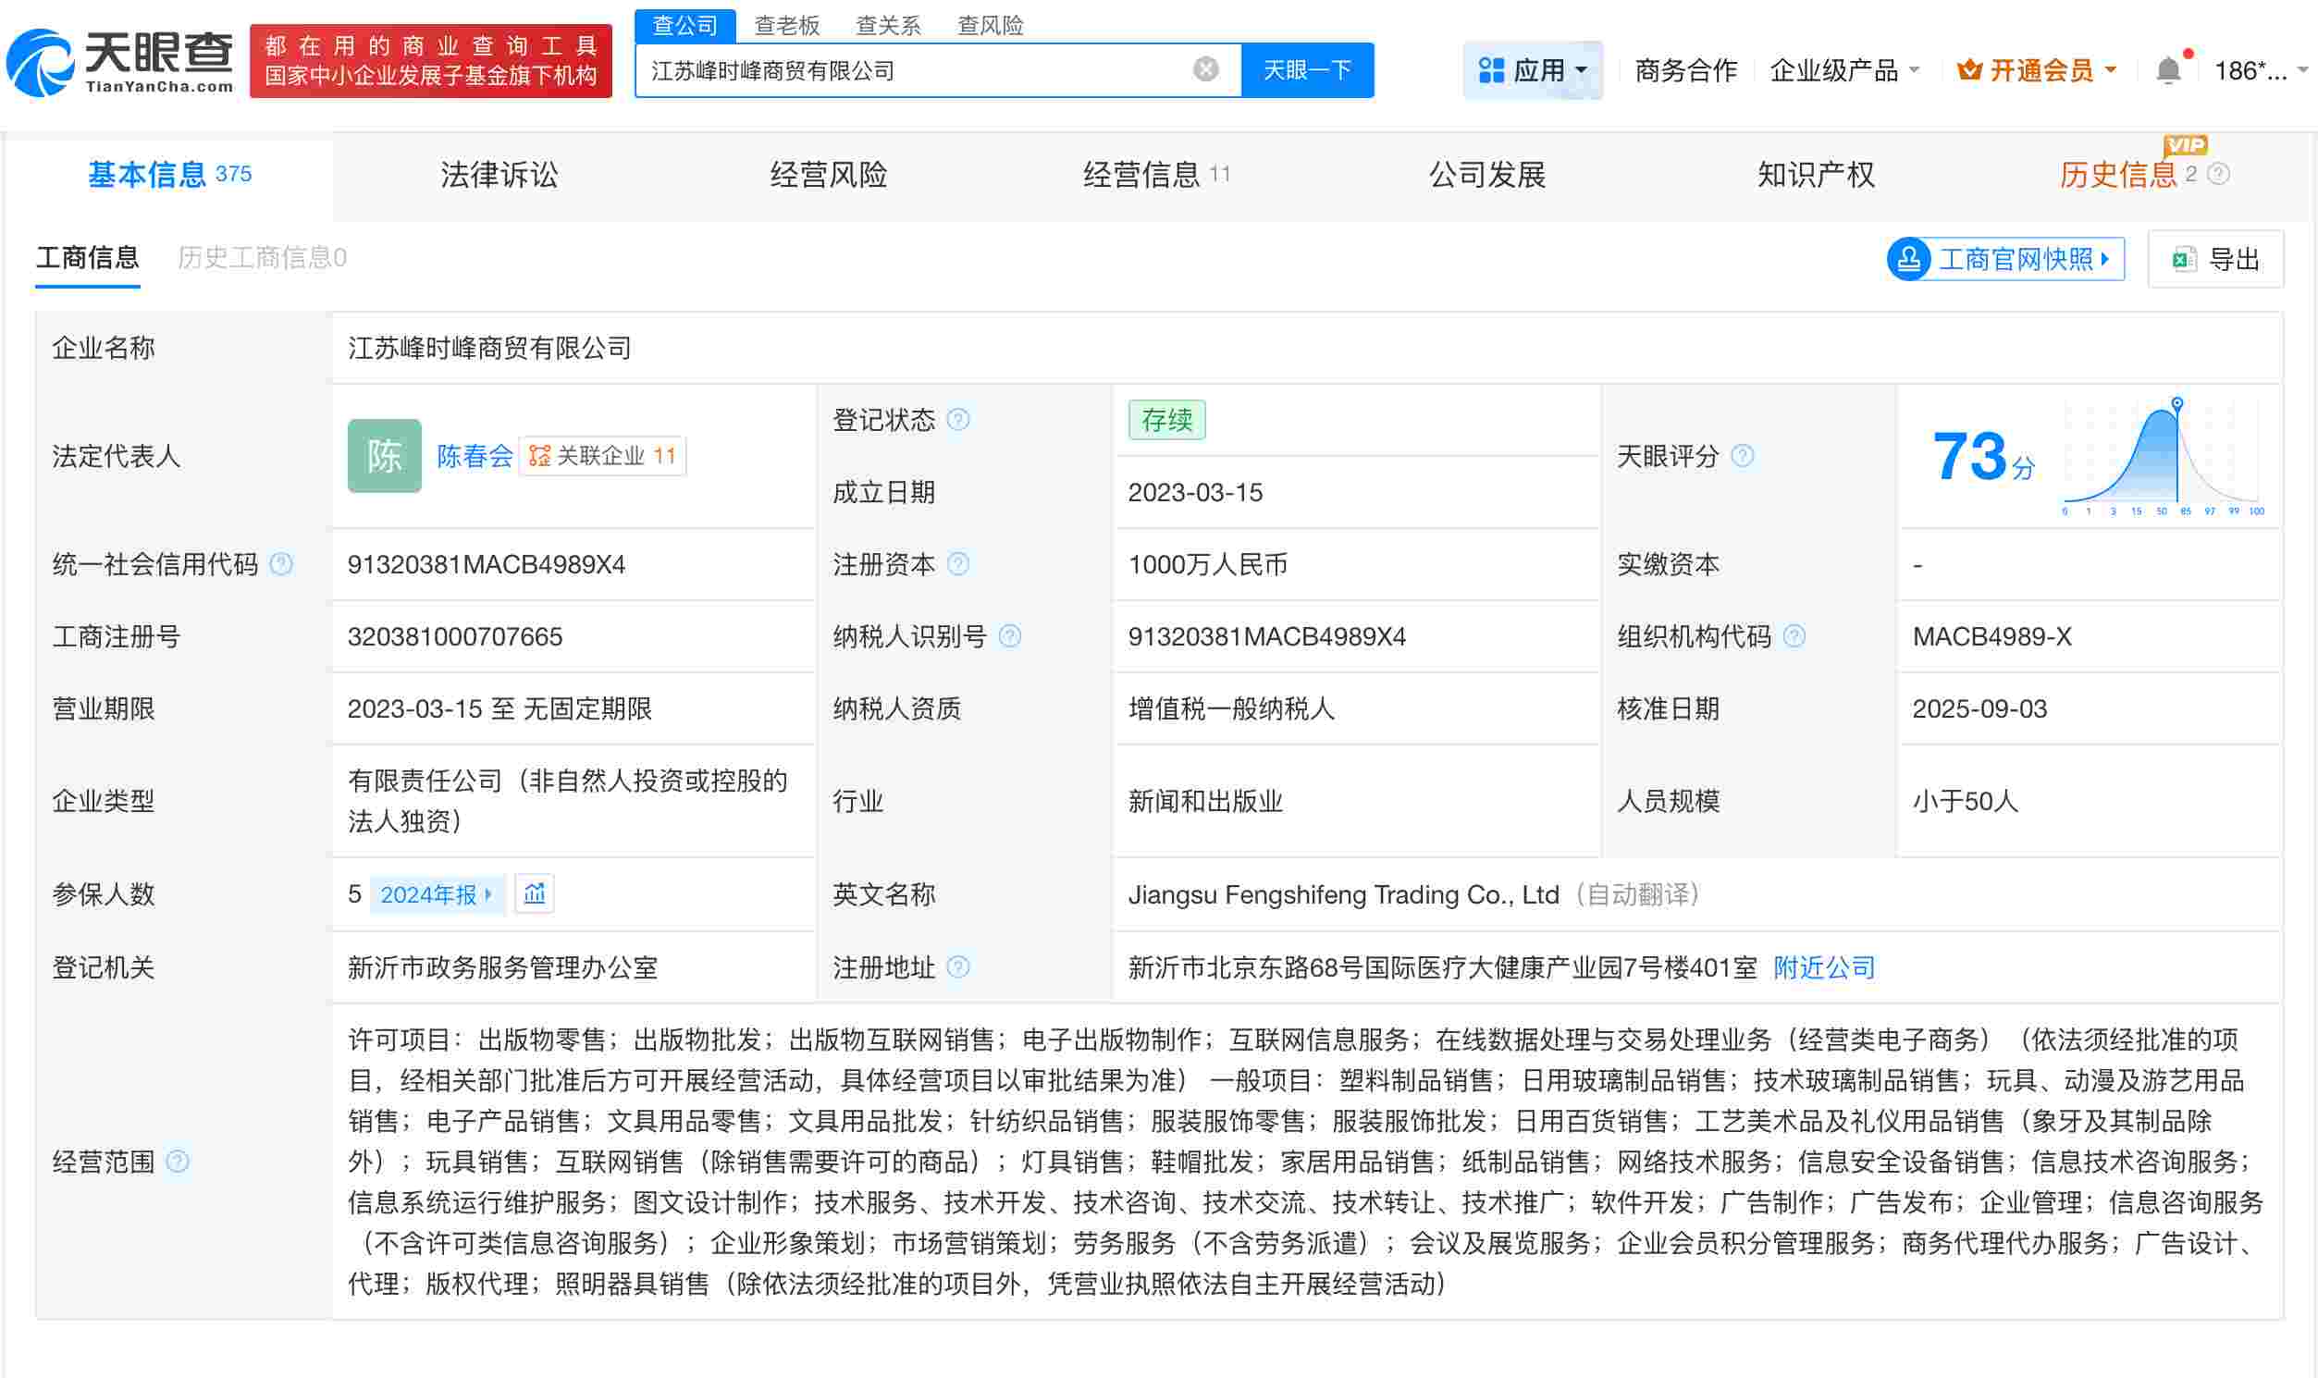Open the 经营范围 help icon

pyautogui.click(x=178, y=1162)
